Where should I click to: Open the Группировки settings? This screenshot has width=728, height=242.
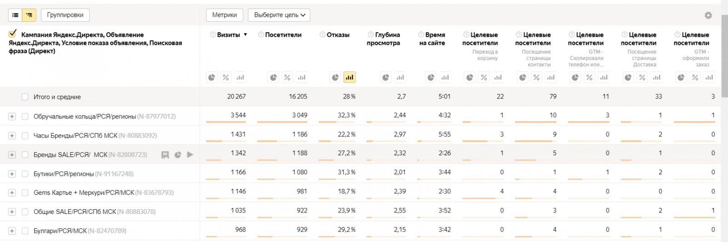click(65, 15)
